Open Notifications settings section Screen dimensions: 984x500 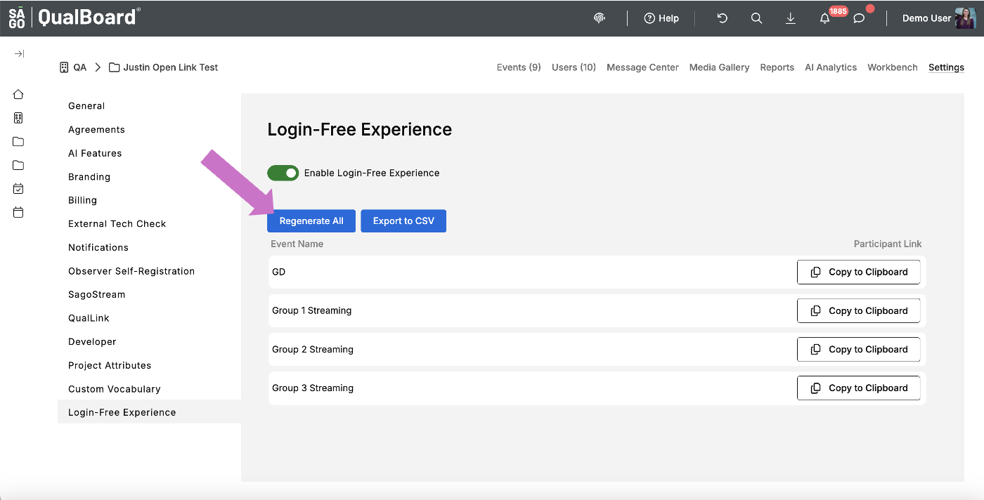pos(98,247)
